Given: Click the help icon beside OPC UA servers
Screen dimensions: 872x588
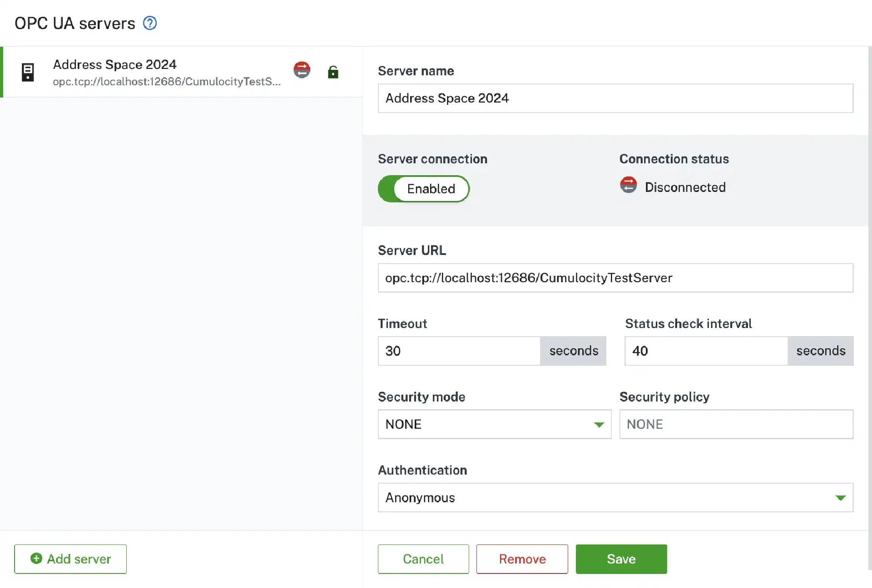Looking at the screenshot, I should [x=150, y=23].
